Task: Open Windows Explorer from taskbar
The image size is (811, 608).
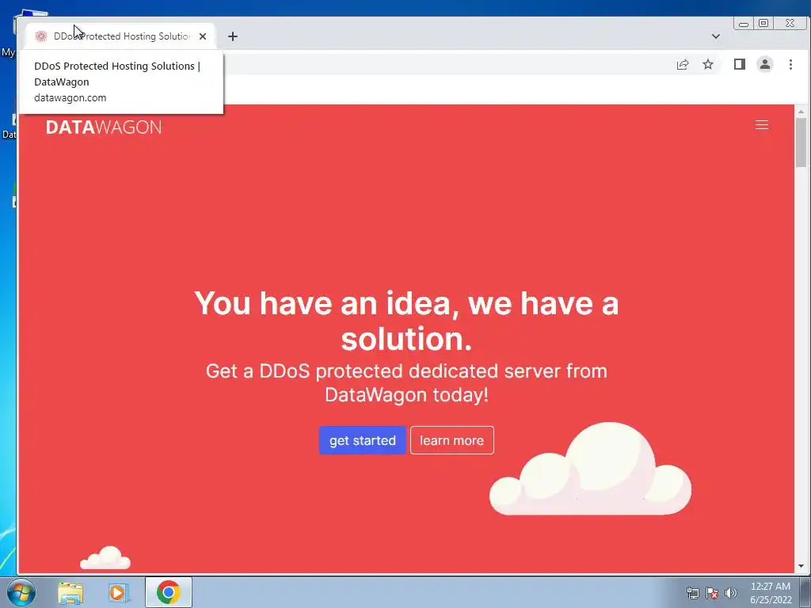Action: [x=70, y=592]
